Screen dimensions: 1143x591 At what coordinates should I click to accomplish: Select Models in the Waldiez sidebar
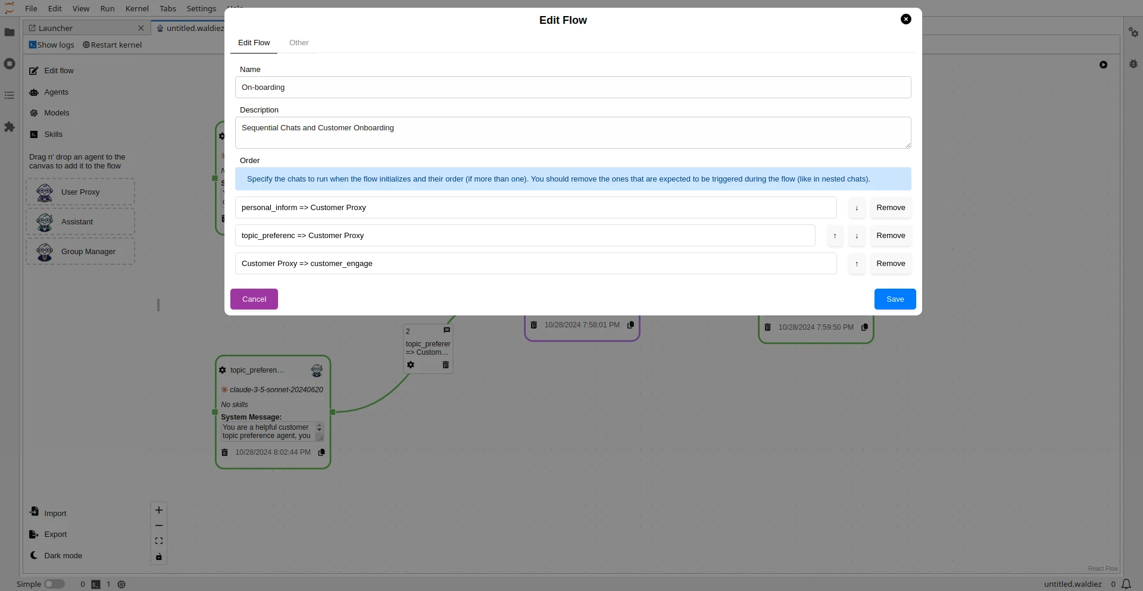tap(57, 112)
